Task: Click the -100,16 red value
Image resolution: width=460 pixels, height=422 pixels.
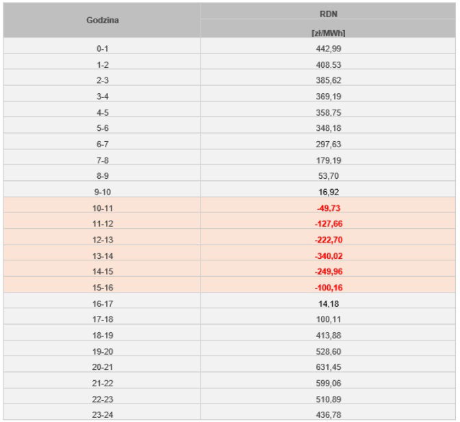Action: coord(331,286)
